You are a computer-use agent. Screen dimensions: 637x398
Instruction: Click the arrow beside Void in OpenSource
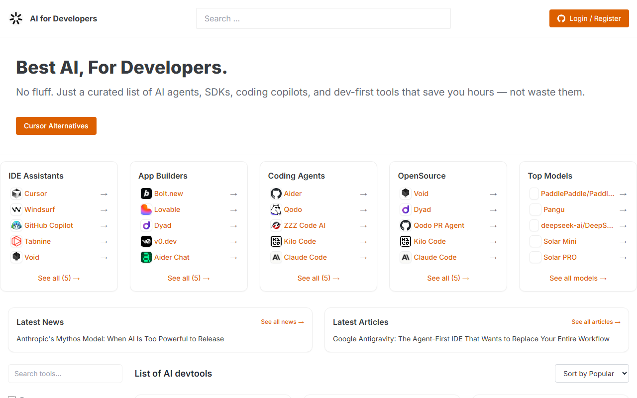(493, 194)
